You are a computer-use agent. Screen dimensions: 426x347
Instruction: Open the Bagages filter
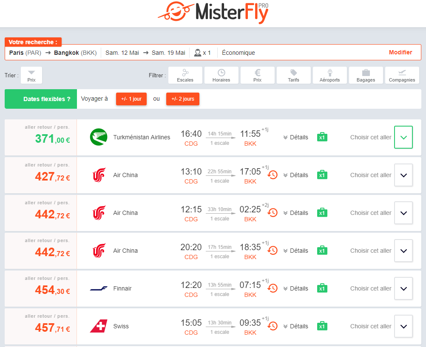(x=366, y=75)
